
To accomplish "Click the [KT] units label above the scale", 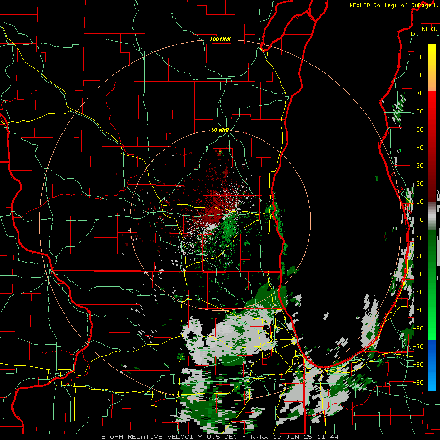I will 418,34.
